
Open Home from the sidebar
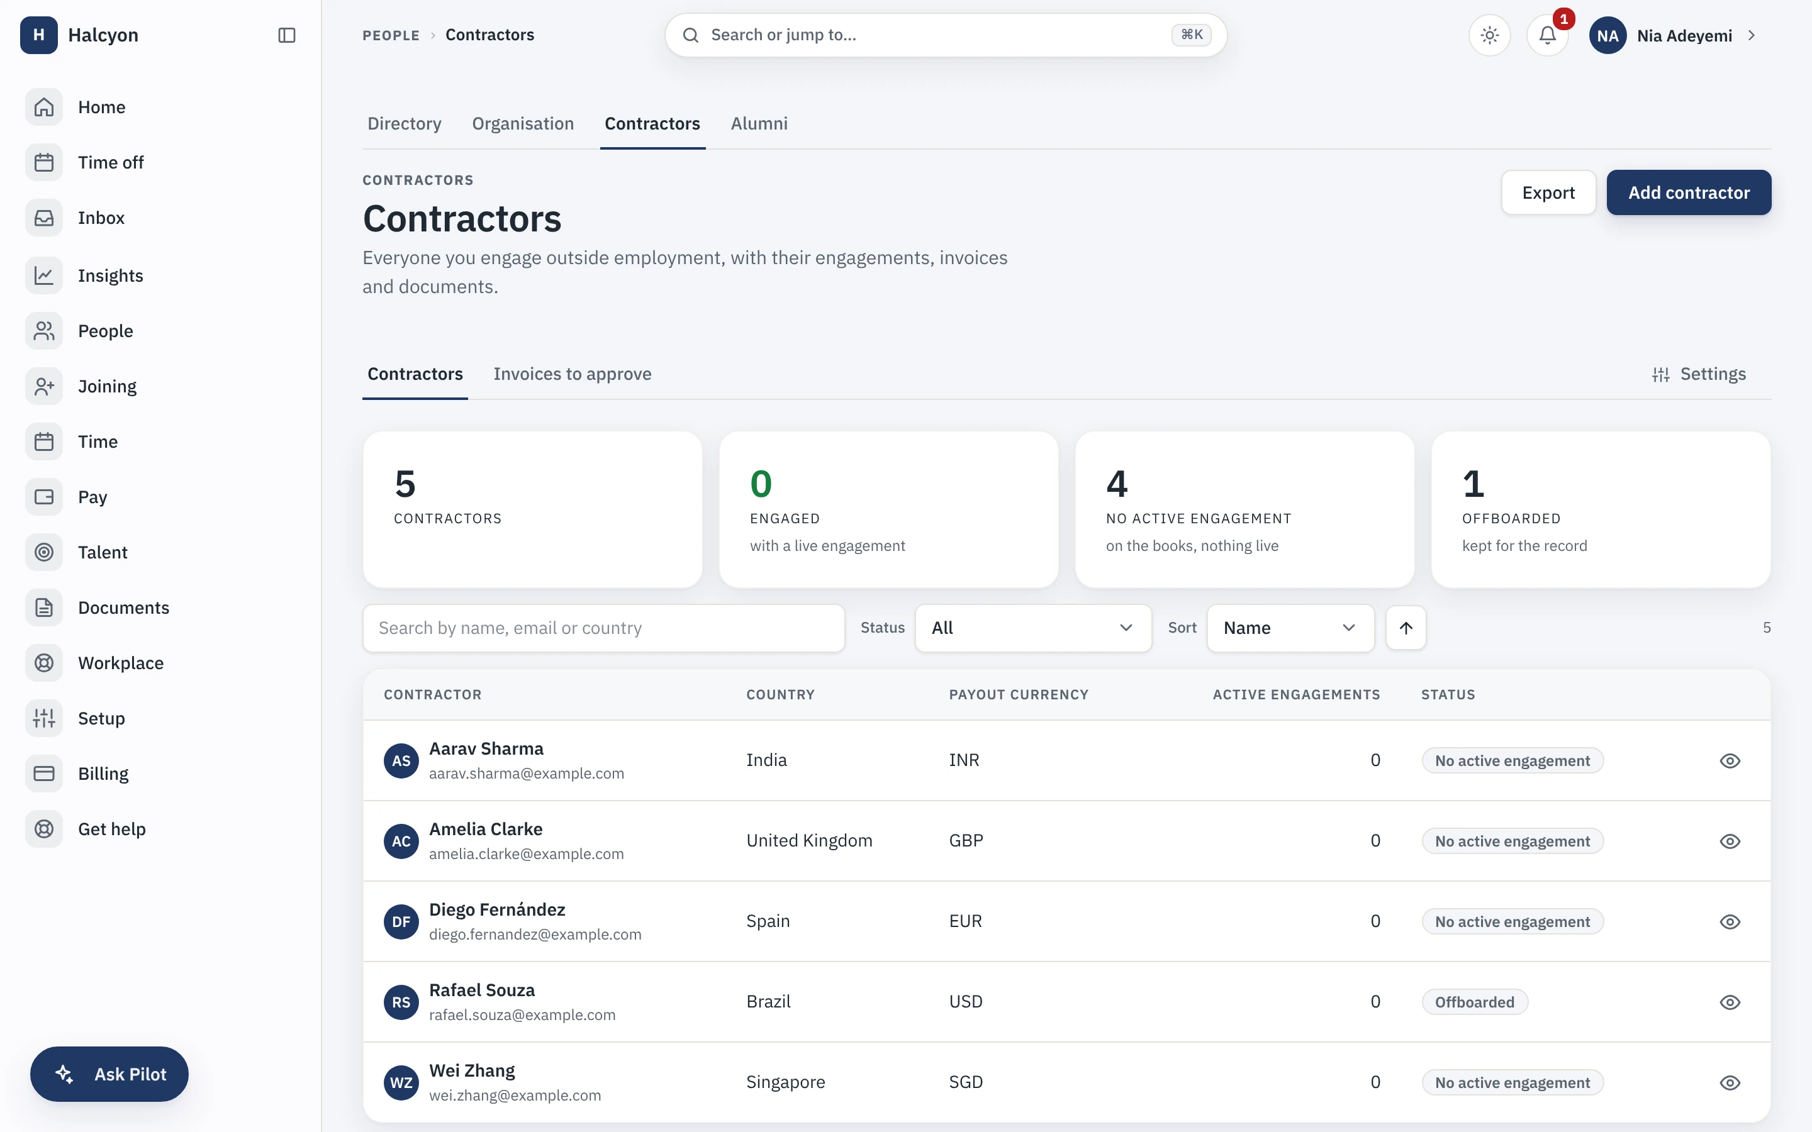point(101,107)
